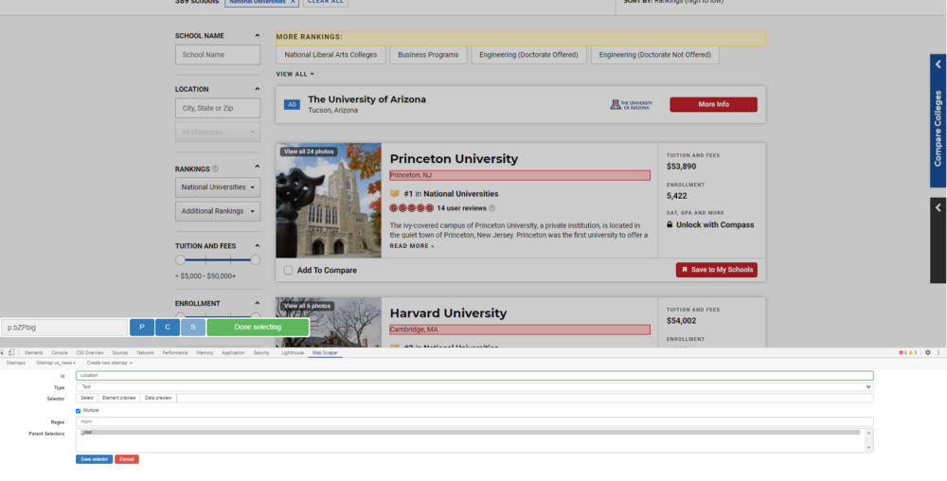Click info icon next to Rankings filter

[x=215, y=169]
